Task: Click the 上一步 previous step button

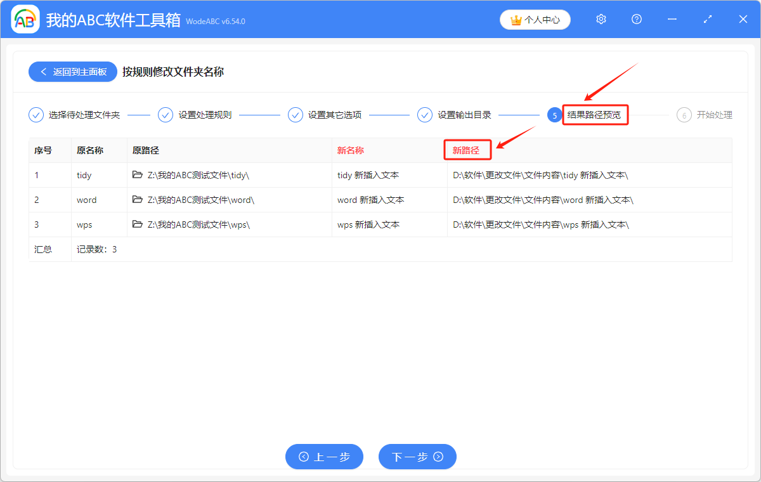Action: (x=324, y=457)
